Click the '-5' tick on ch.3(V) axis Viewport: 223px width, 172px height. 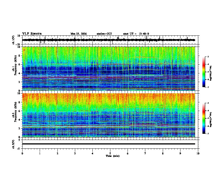19,149
